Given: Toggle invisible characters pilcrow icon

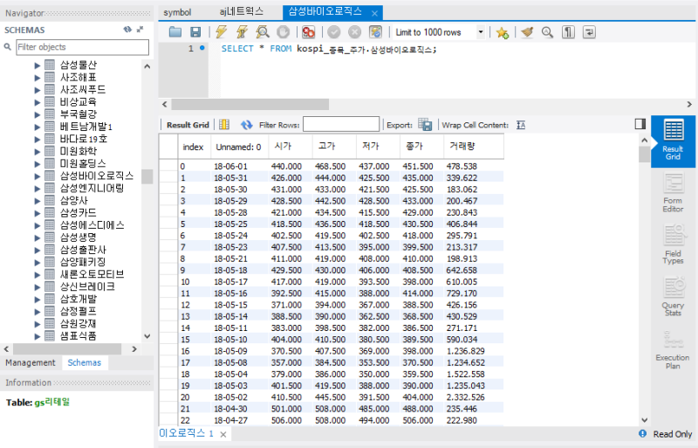Looking at the screenshot, I should (x=568, y=32).
